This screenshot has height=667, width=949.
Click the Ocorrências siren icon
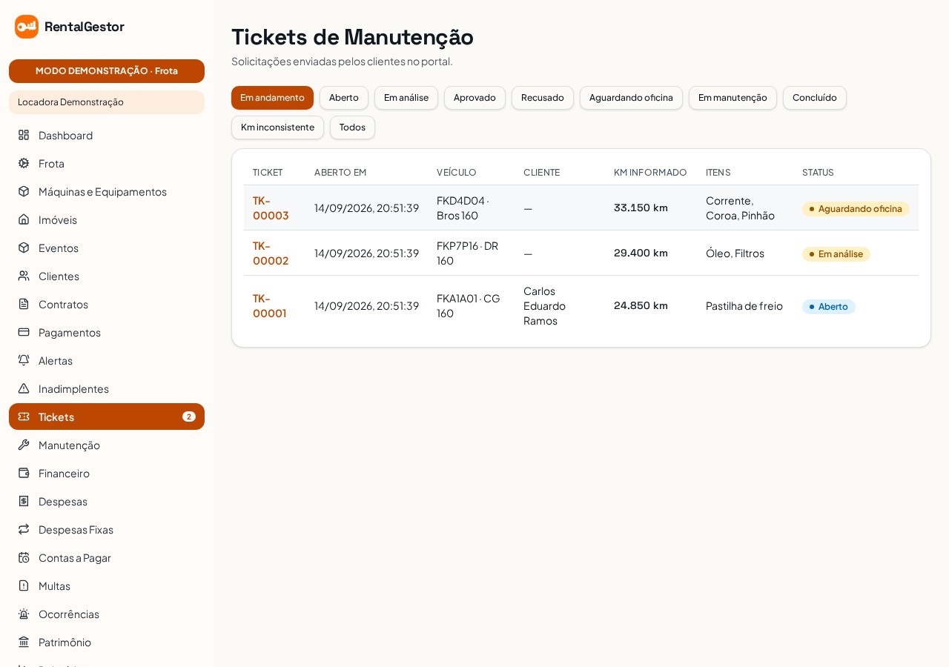(24, 614)
